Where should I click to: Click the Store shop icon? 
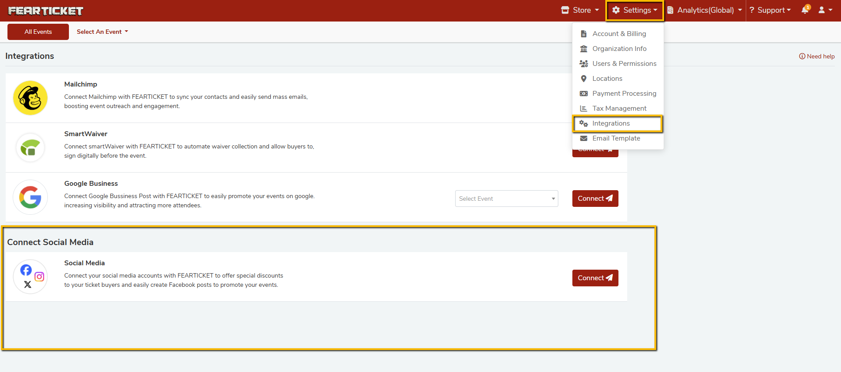565,10
